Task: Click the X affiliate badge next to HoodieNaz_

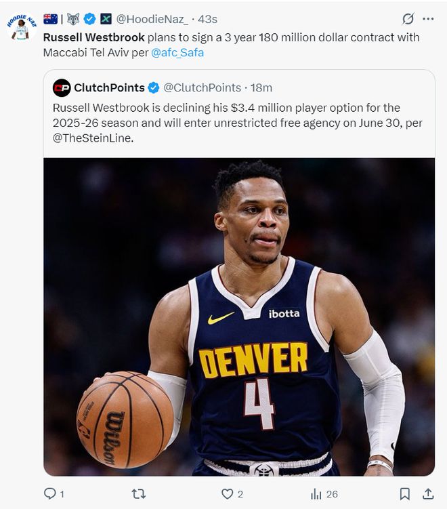Action: [106, 19]
